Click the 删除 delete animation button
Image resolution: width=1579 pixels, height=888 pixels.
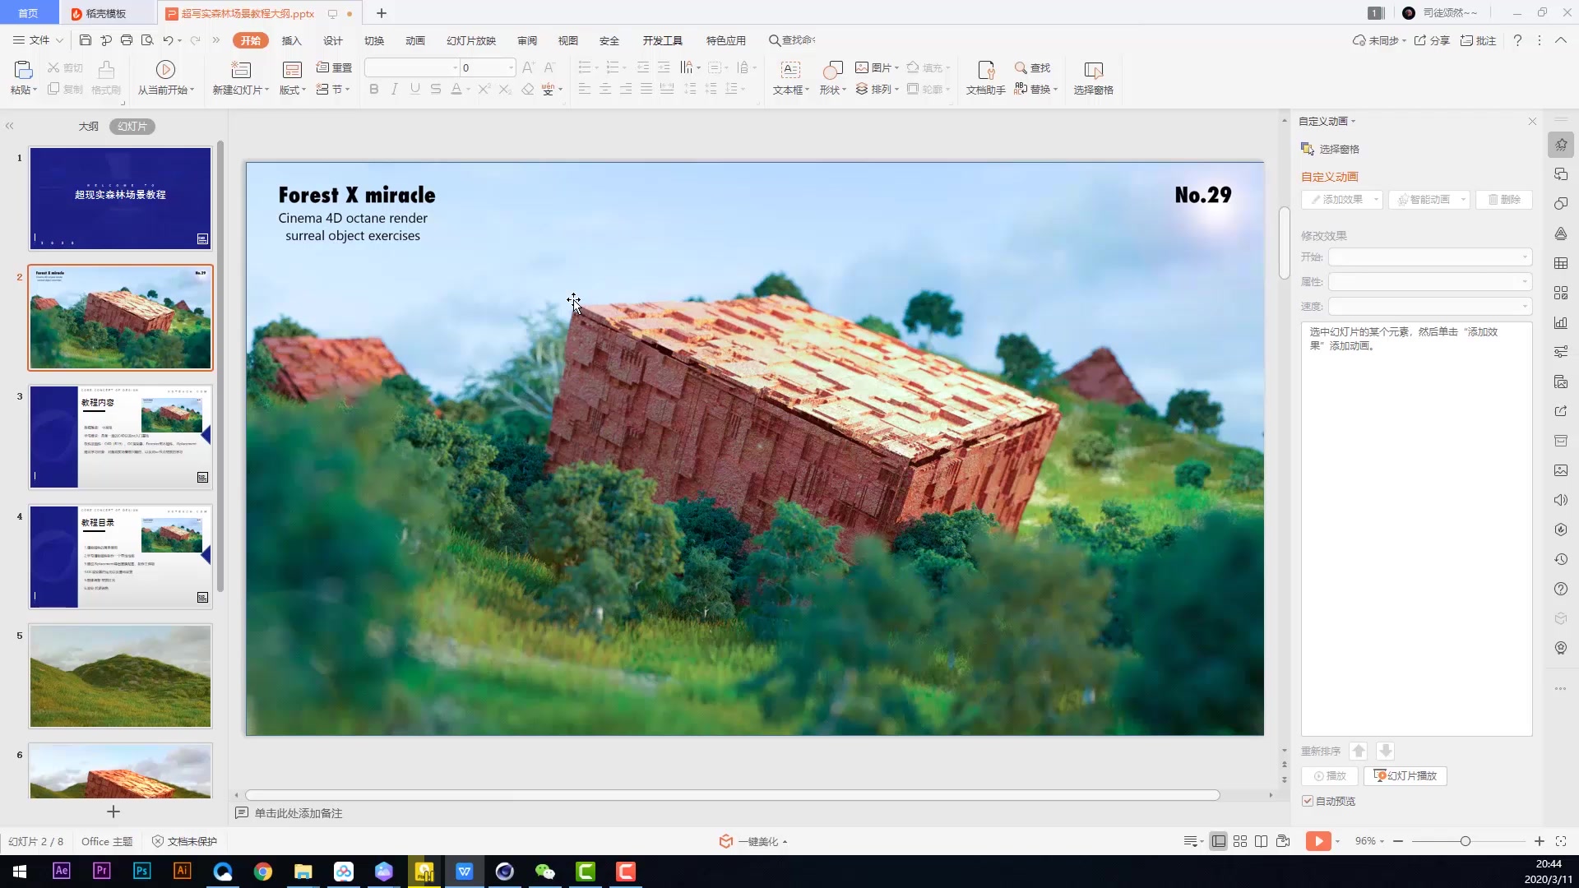(x=1504, y=199)
